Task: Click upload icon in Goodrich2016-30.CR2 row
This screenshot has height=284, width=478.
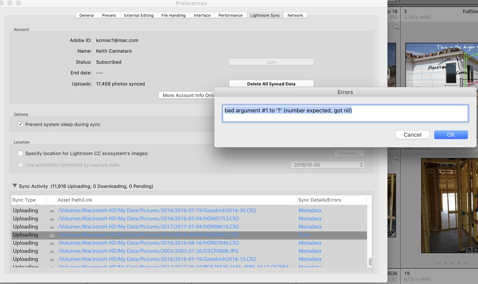Action: [52, 211]
